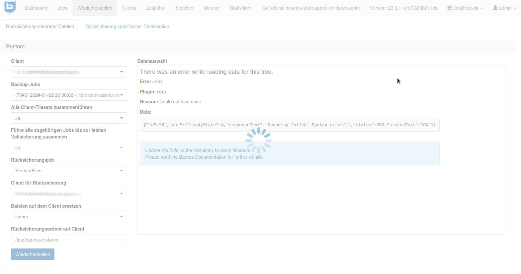Image resolution: width=521 pixels, height=274 pixels.
Task: Open the Rücksicherungsjob RestoreFiles dropdown
Action: click(69, 171)
